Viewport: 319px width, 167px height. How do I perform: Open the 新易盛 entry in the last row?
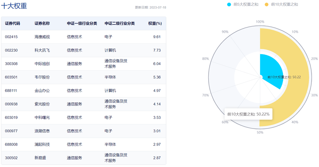[x=40, y=158]
